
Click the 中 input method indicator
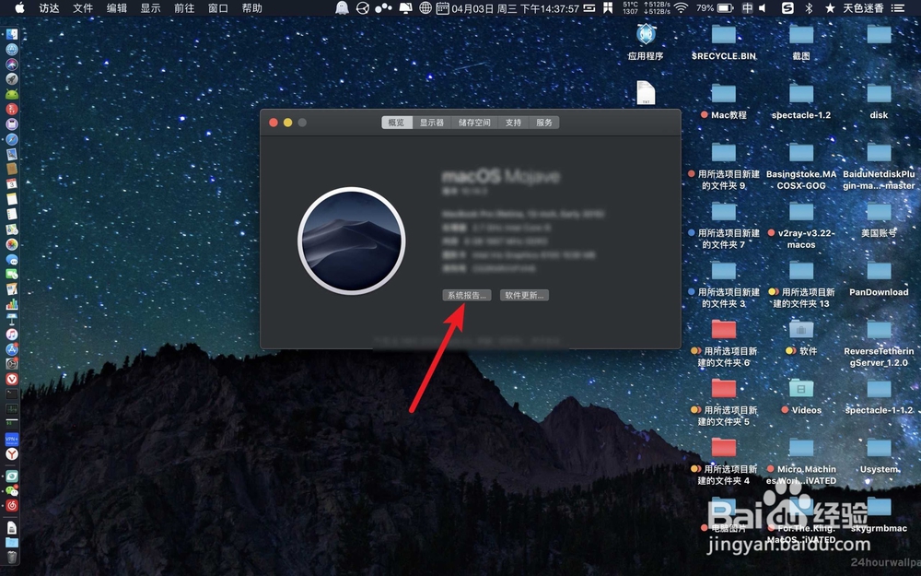click(747, 8)
